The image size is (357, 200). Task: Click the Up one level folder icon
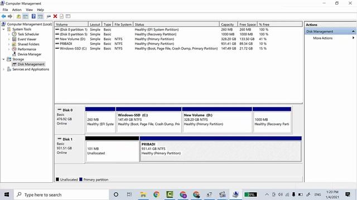click(18, 16)
